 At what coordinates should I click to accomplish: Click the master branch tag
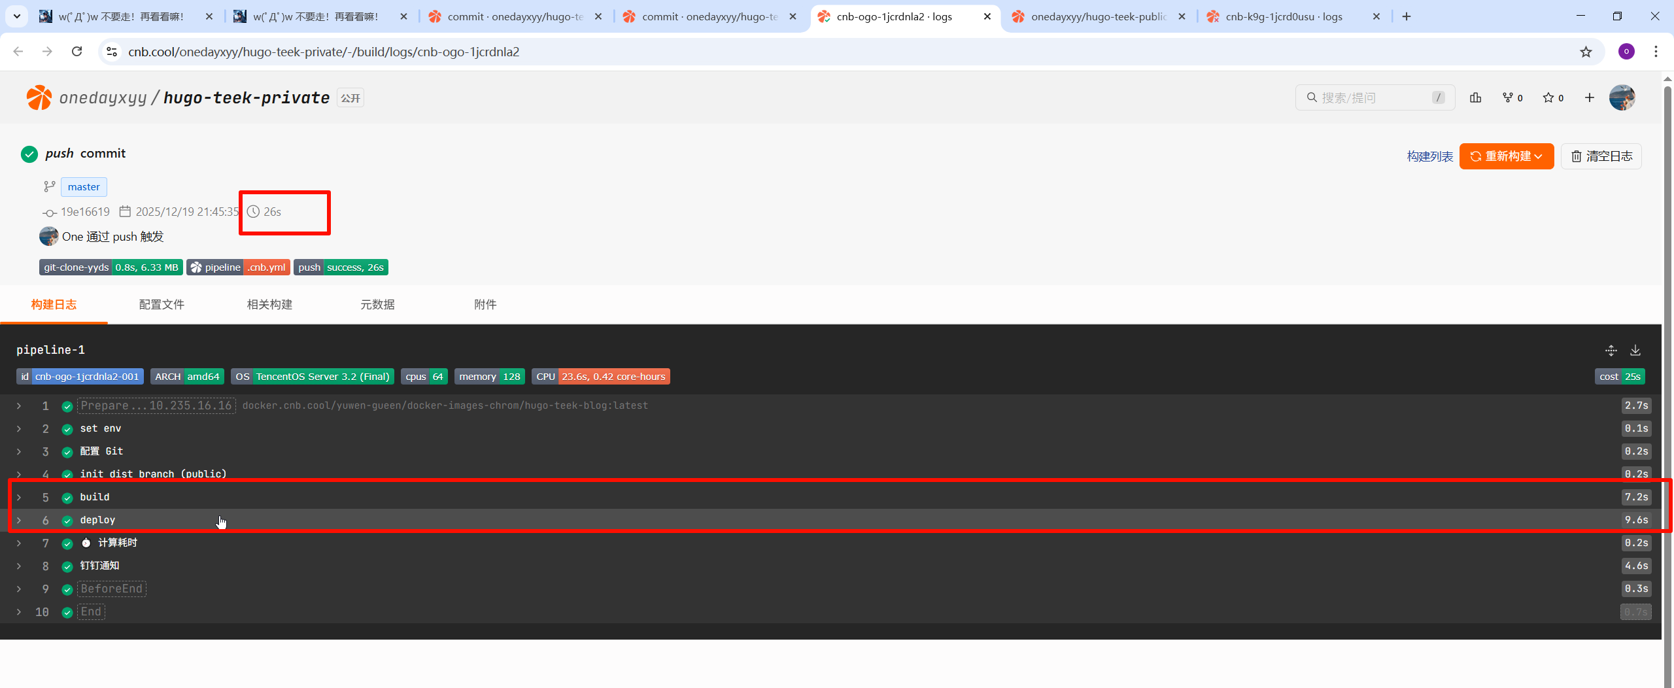[84, 187]
